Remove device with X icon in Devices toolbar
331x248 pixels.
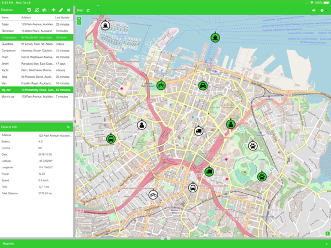tap(68, 10)
